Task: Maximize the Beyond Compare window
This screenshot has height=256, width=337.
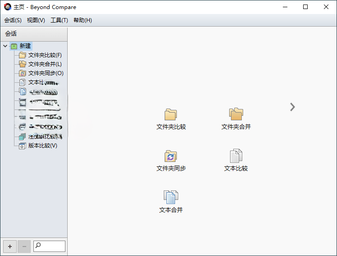Action: tap(305, 7)
